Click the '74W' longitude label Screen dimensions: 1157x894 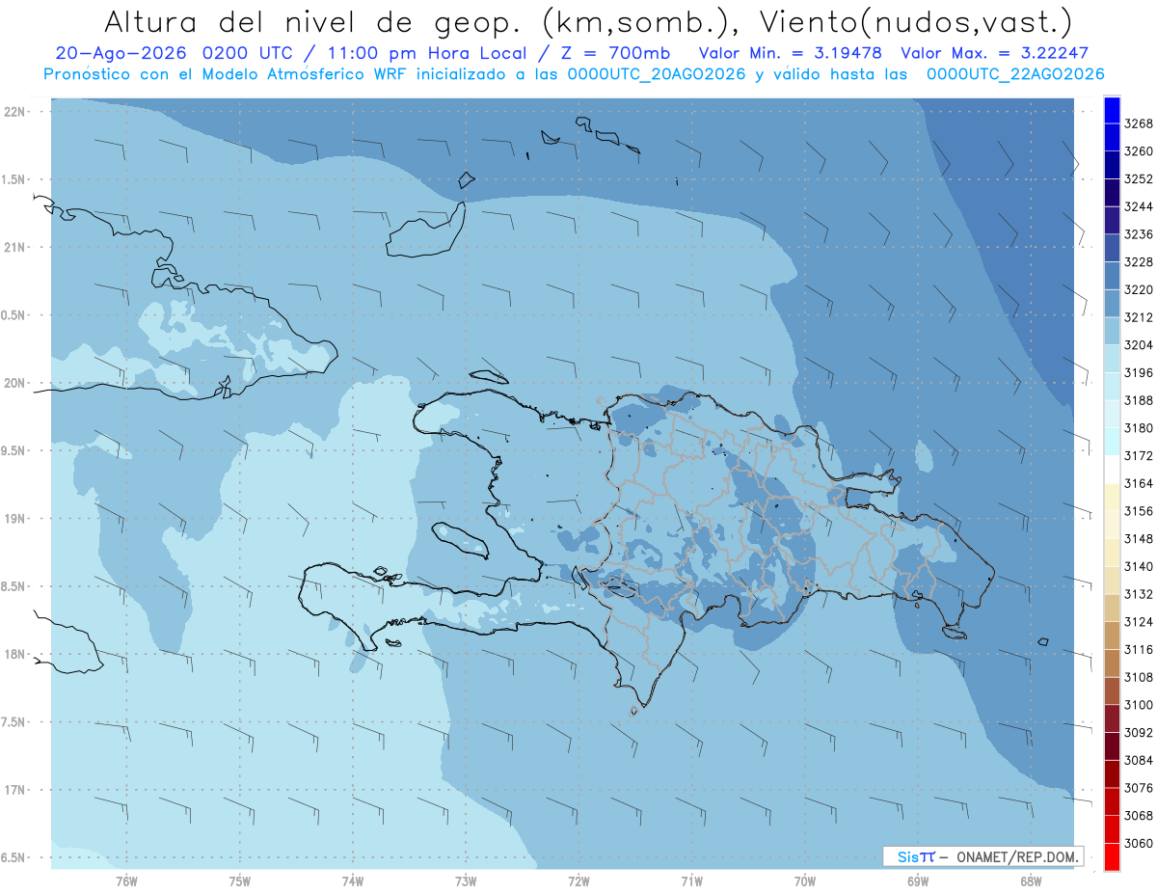pyautogui.click(x=353, y=880)
